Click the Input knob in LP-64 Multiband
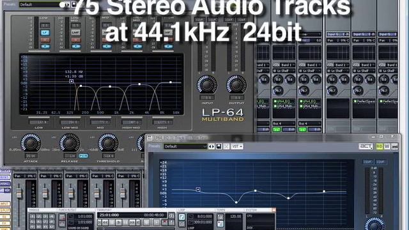The height and width of the screenshot is (230, 409). 207,85
